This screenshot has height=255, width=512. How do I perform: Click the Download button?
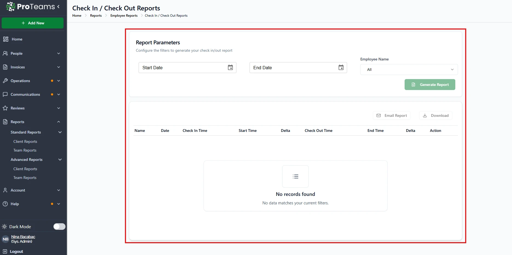pyautogui.click(x=435, y=115)
